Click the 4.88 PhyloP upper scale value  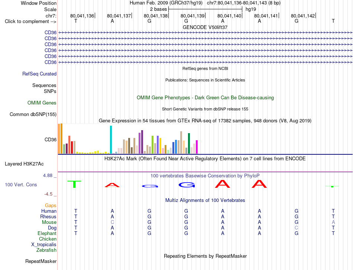(48, 175)
